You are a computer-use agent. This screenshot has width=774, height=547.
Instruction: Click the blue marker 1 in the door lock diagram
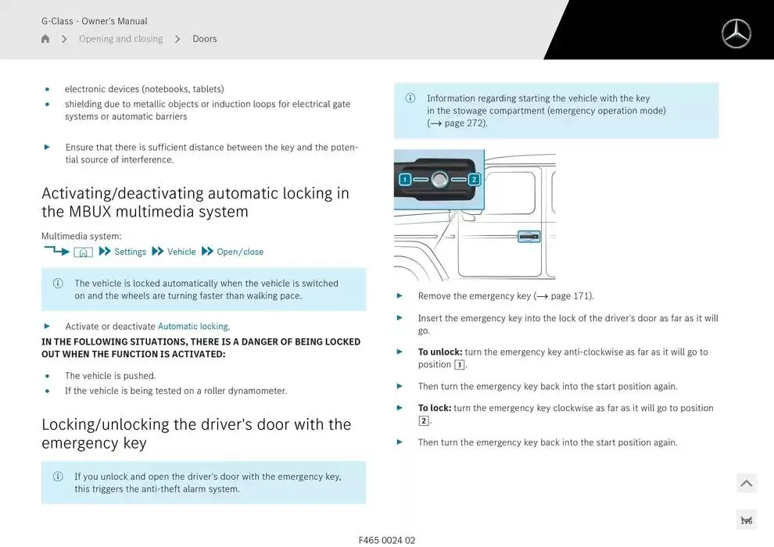tap(405, 180)
